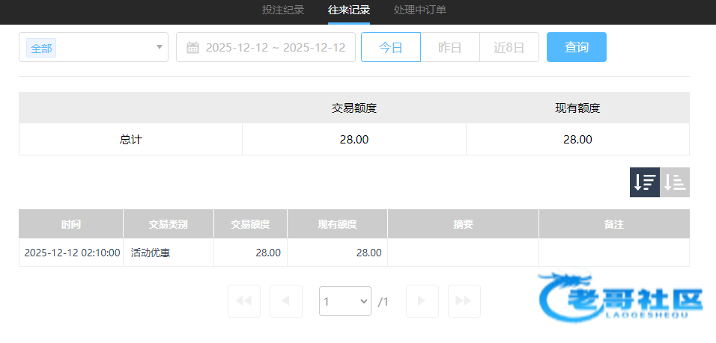The width and height of the screenshot is (716, 343).
Task: Jump to last page with double-right arrow
Action: (464, 301)
